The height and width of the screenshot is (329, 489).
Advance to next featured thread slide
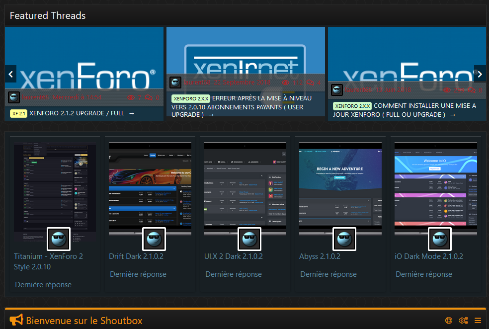point(480,74)
